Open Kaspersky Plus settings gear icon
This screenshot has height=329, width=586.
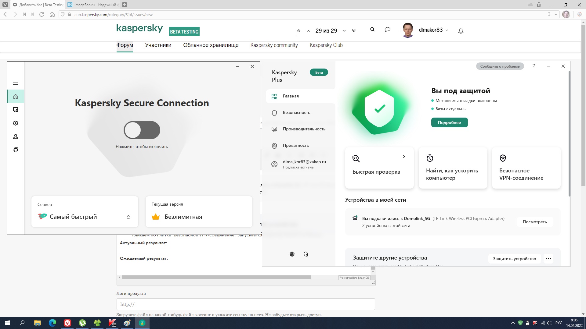[x=292, y=254]
